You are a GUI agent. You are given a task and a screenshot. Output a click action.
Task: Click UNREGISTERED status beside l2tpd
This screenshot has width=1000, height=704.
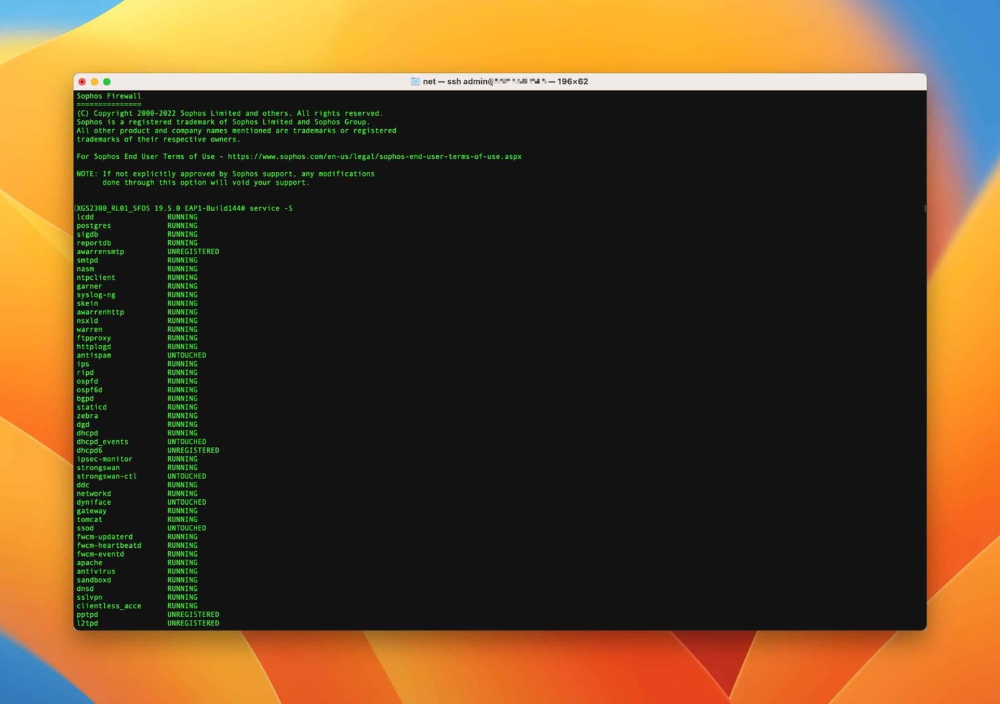[x=193, y=623]
